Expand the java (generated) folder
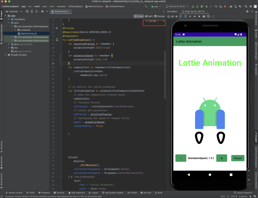 pos(9,44)
